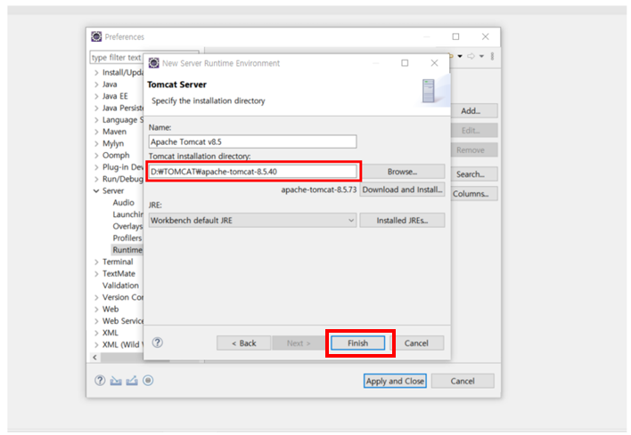The height and width of the screenshot is (435, 631).
Task: Select the Runtime tree item
Action: tap(127, 250)
